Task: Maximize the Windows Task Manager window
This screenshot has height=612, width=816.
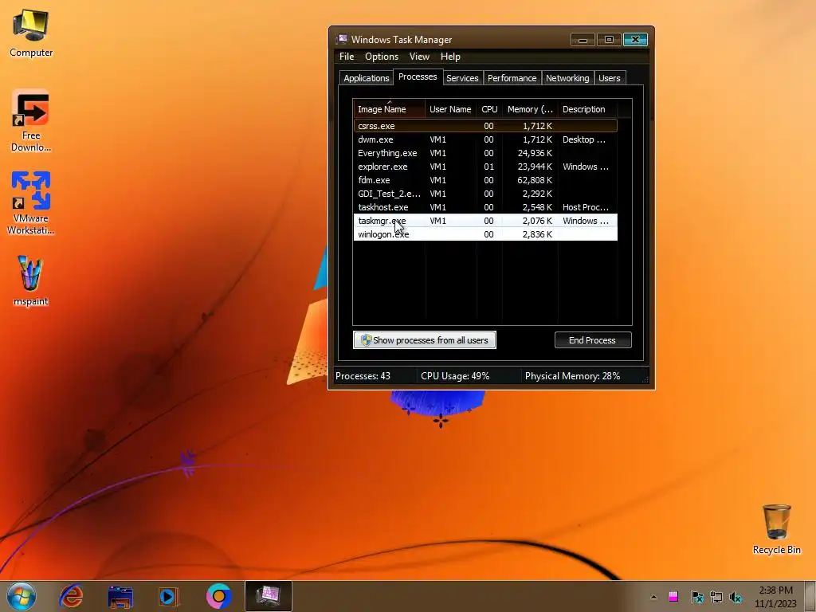Action: (609, 40)
